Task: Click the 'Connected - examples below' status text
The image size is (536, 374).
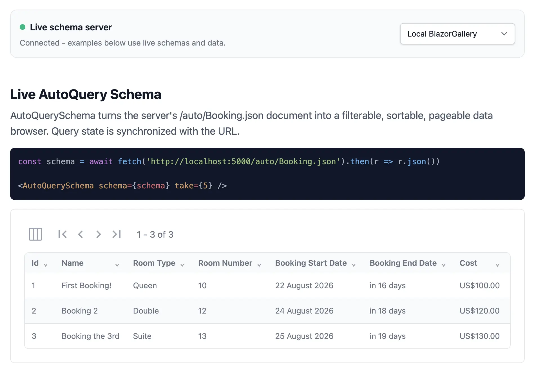Action: 123,43
